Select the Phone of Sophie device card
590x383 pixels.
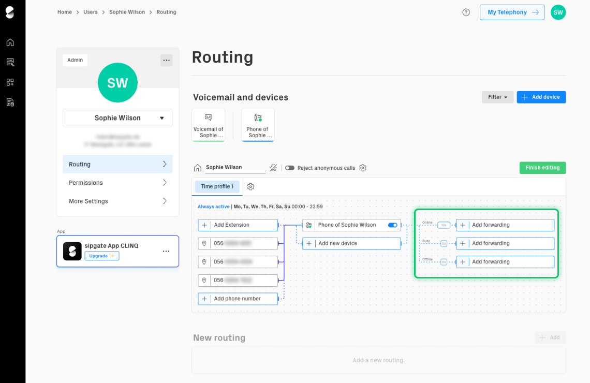258,125
